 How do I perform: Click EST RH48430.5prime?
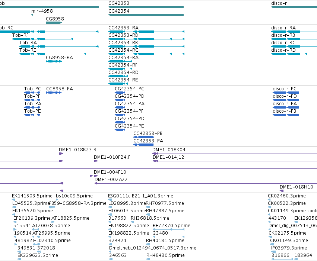(148, 259)
